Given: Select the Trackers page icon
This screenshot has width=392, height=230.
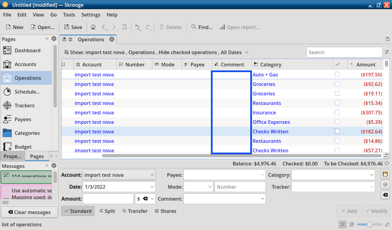Looking at the screenshot, I should click(x=7, y=105).
